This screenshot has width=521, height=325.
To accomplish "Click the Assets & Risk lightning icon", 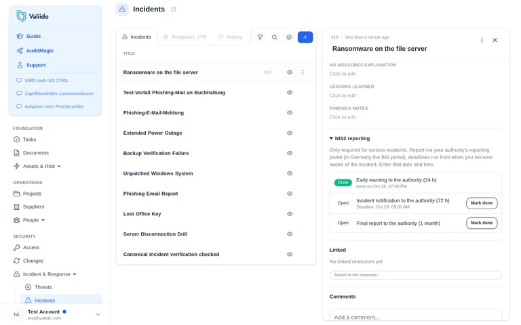I will (16, 166).
